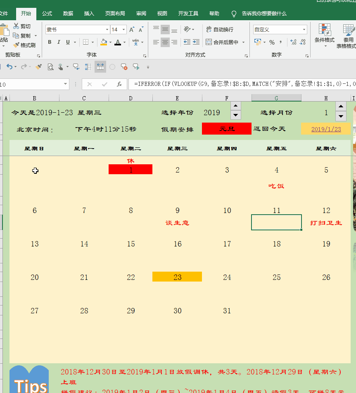Click Merge and Center (合并后居中)
This screenshot has height=393, width=356.
tap(222, 42)
